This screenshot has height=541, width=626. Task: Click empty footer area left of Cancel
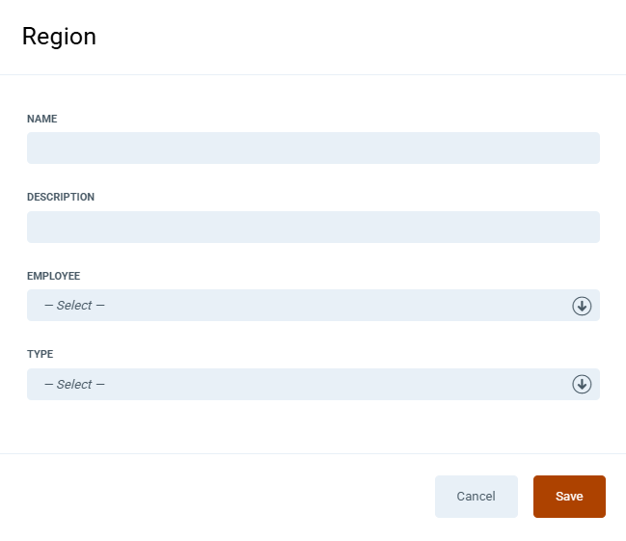pyautogui.click(x=212, y=497)
